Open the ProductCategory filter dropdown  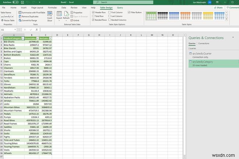click(x=23, y=38)
